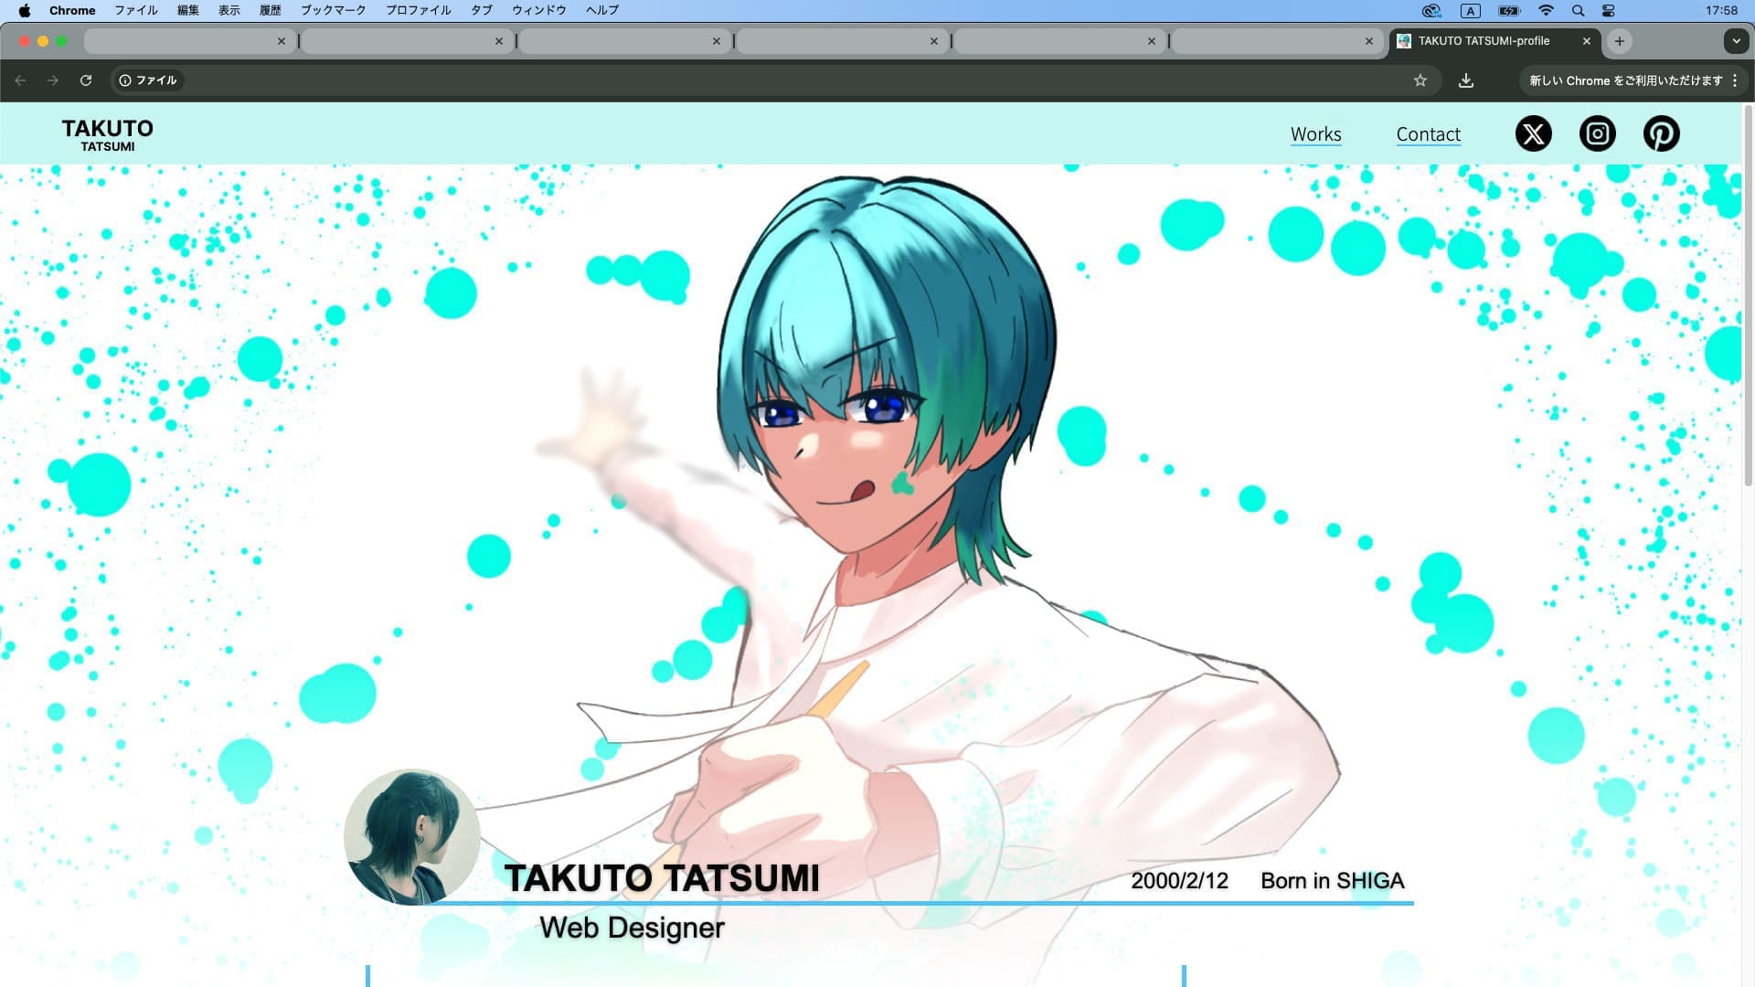Open the X (Twitter) social icon
1755x987 pixels.
click(x=1533, y=133)
